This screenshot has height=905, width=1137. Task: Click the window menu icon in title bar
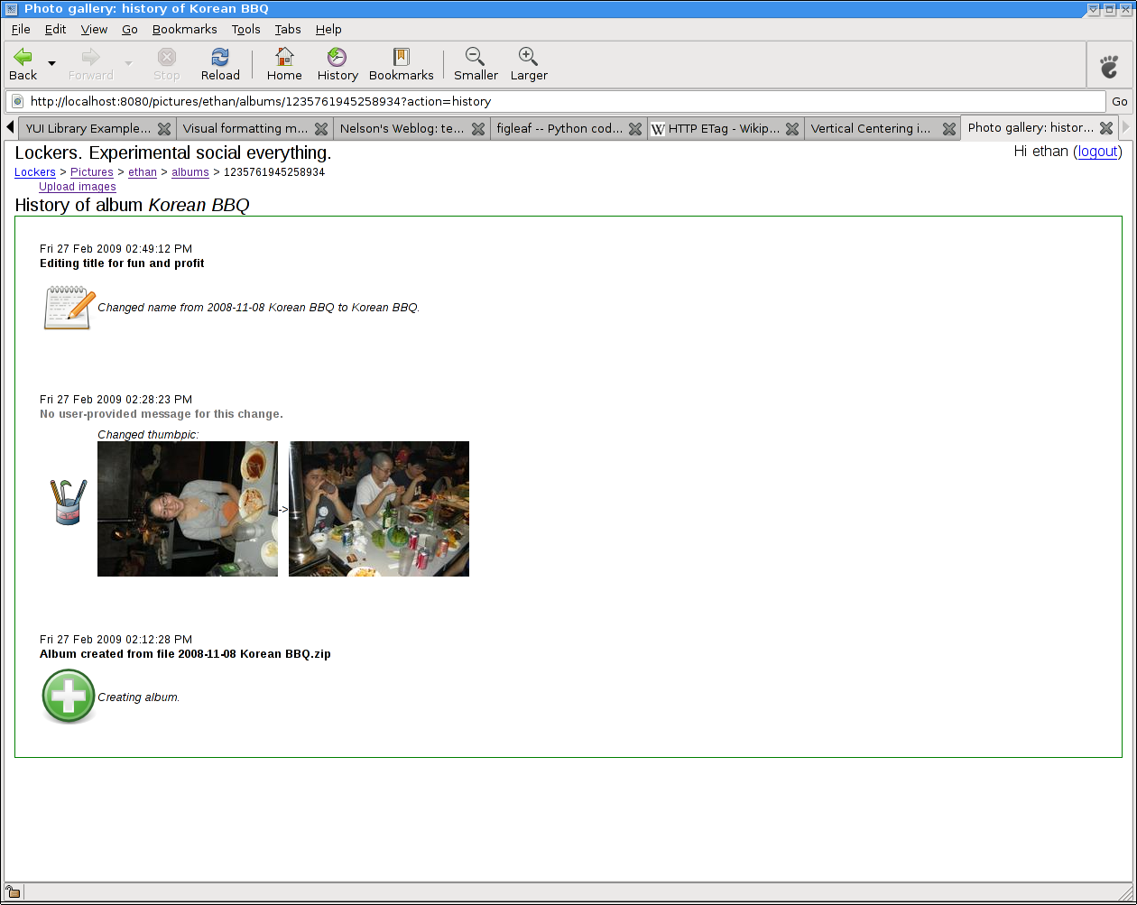[x=11, y=8]
